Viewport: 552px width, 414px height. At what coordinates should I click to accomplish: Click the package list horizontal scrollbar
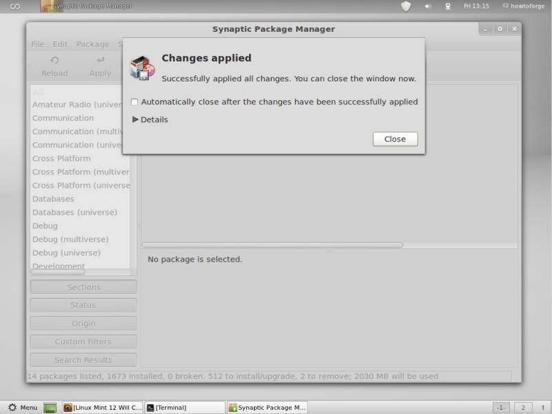coord(273,245)
